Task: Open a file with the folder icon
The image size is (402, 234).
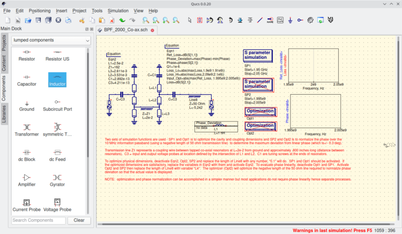Action: point(28,20)
